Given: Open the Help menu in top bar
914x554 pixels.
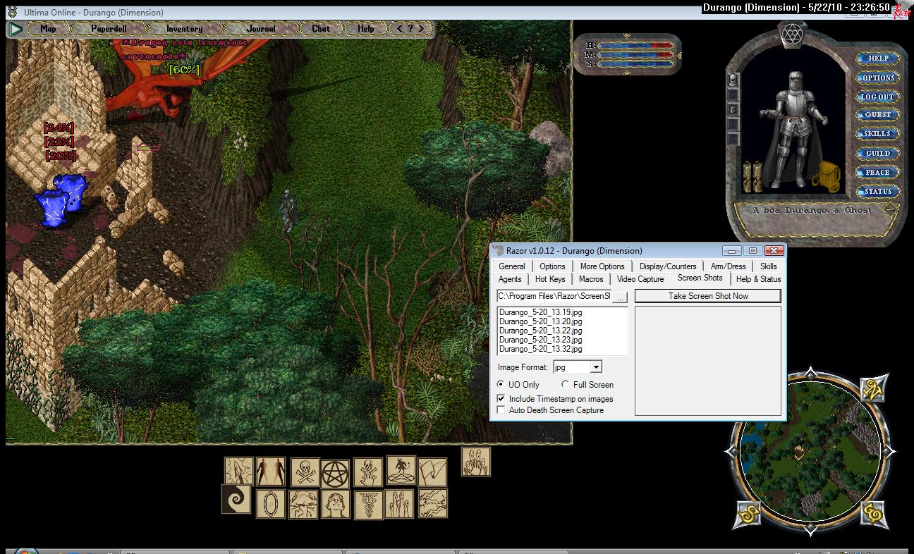Looking at the screenshot, I should pos(366,29).
